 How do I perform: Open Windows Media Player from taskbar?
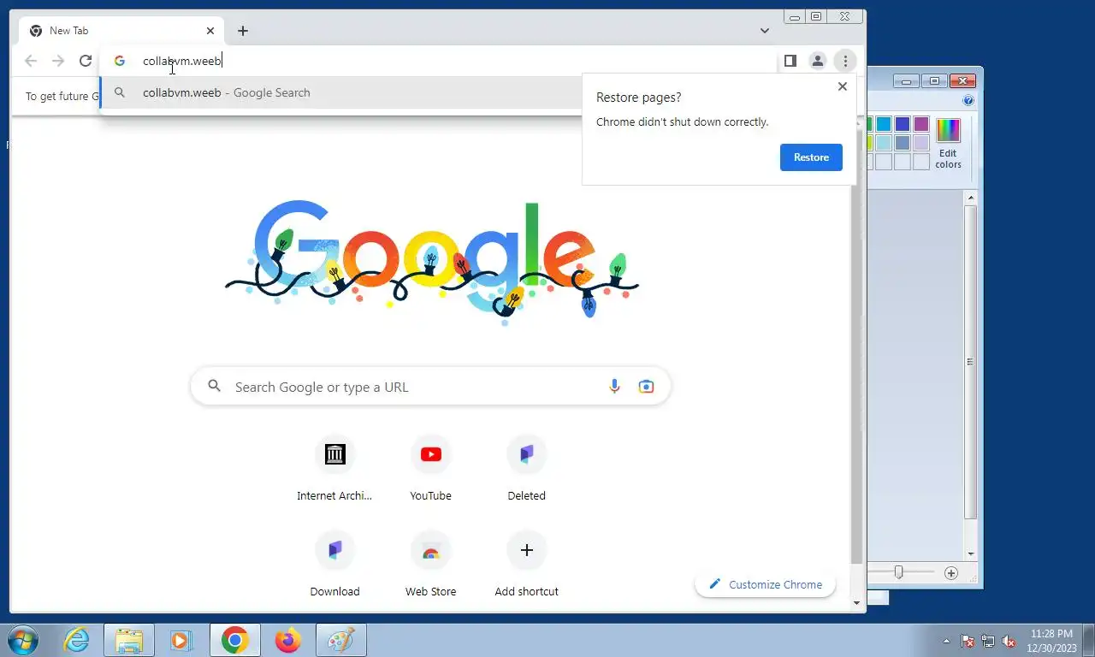181,640
